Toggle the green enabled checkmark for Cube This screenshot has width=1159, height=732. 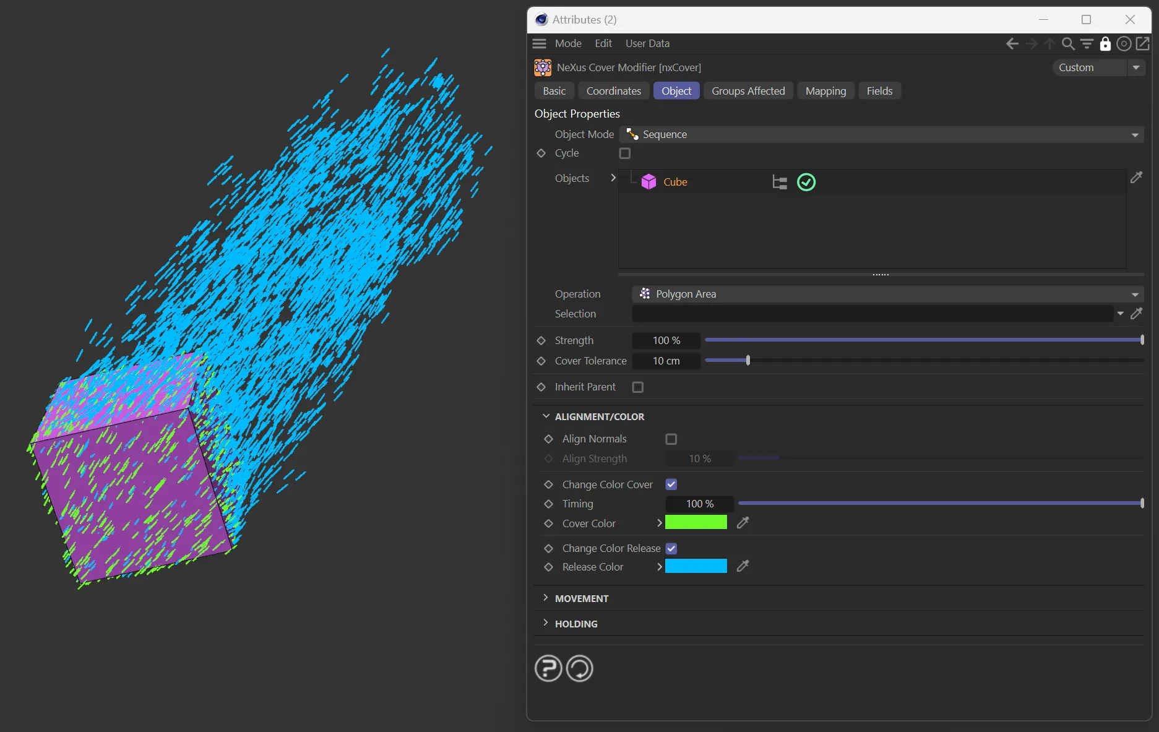tap(806, 182)
